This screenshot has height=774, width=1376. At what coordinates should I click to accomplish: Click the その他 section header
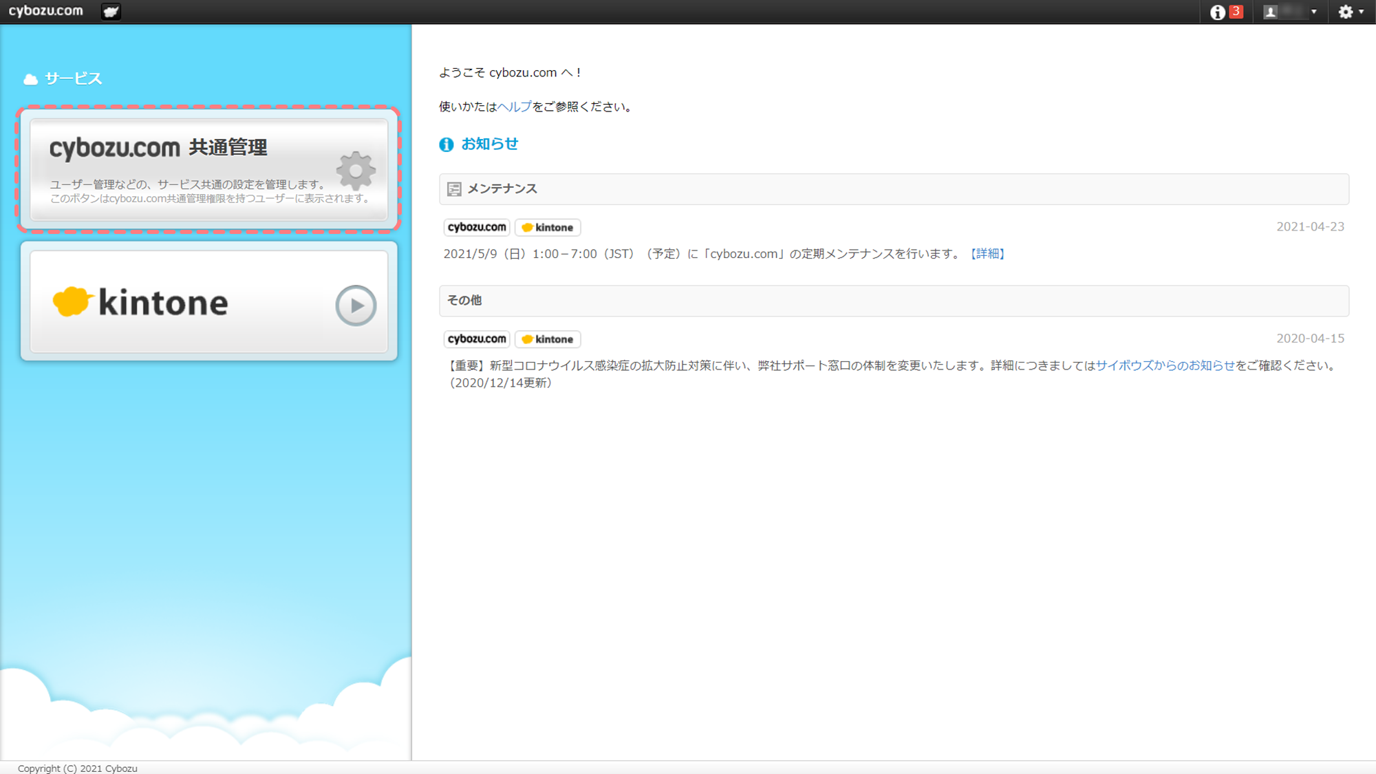tap(894, 301)
